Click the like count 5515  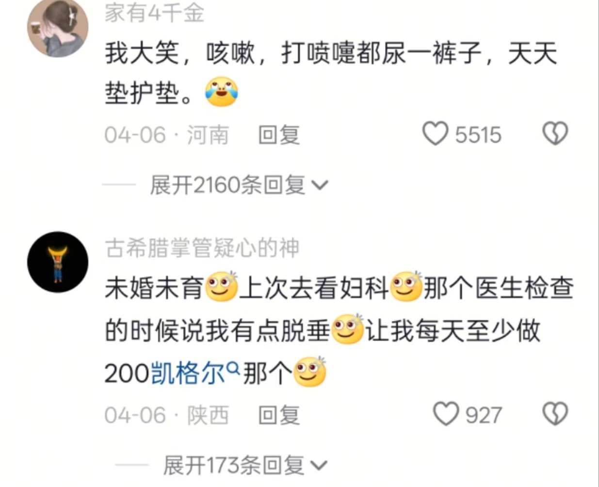[x=478, y=134]
